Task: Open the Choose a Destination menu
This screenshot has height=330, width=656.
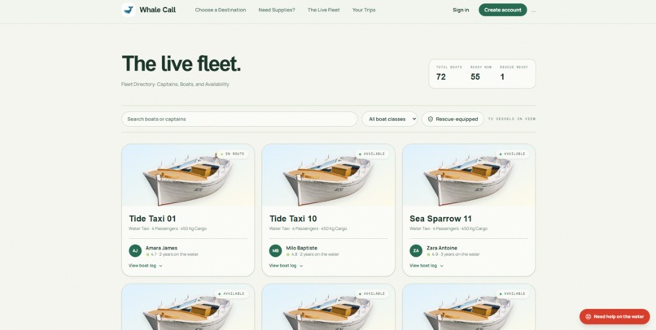Action: 221,10
